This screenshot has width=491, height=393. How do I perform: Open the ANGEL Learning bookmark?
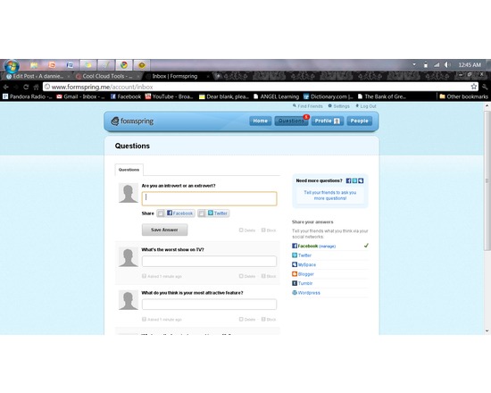[276, 96]
